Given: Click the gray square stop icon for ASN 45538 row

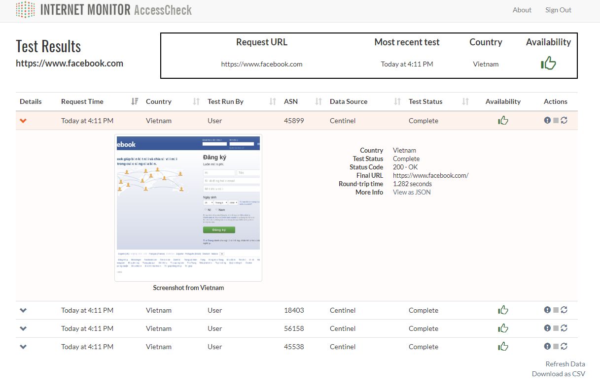Looking at the screenshot, I should pyautogui.click(x=556, y=347).
